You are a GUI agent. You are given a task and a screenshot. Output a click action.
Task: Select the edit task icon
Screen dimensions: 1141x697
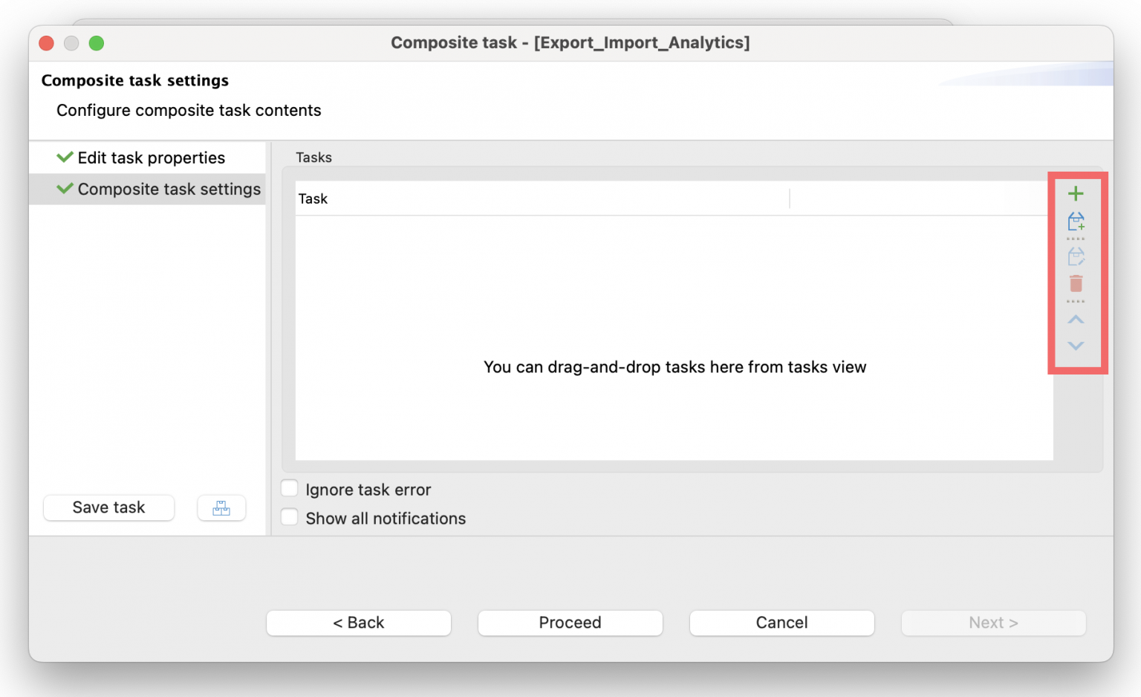click(1076, 256)
